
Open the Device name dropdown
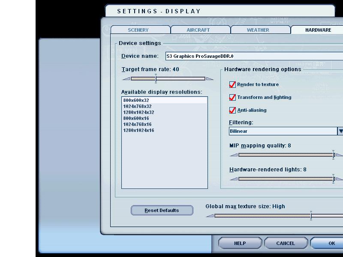tap(254, 56)
